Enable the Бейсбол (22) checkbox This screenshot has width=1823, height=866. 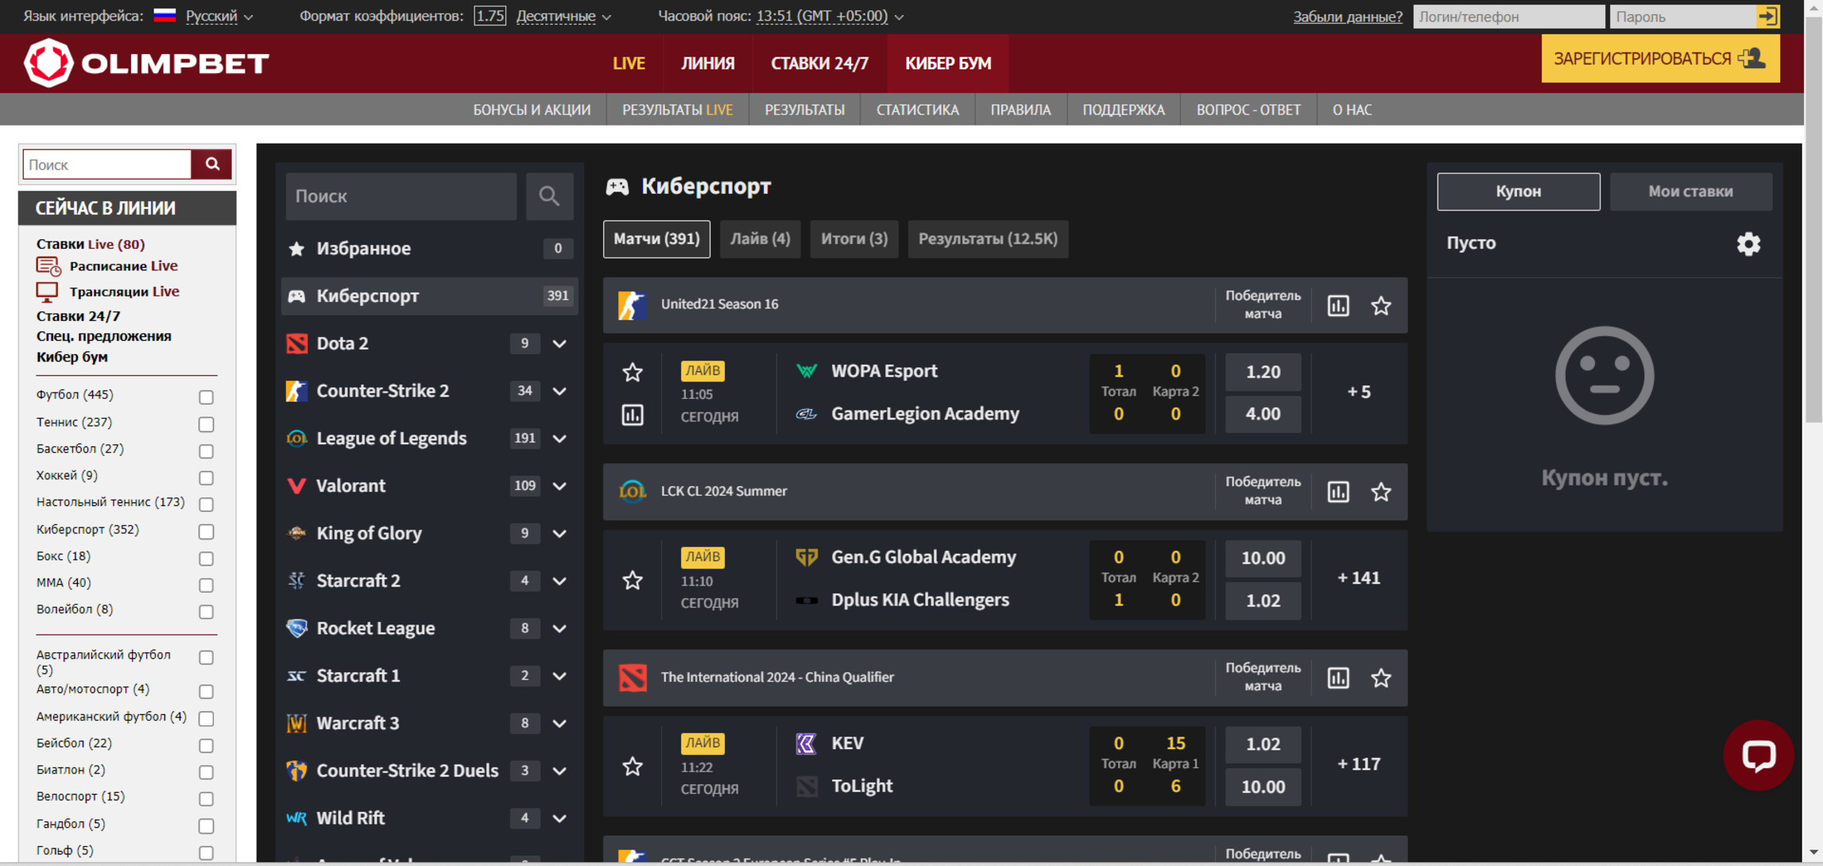pyautogui.click(x=207, y=745)
